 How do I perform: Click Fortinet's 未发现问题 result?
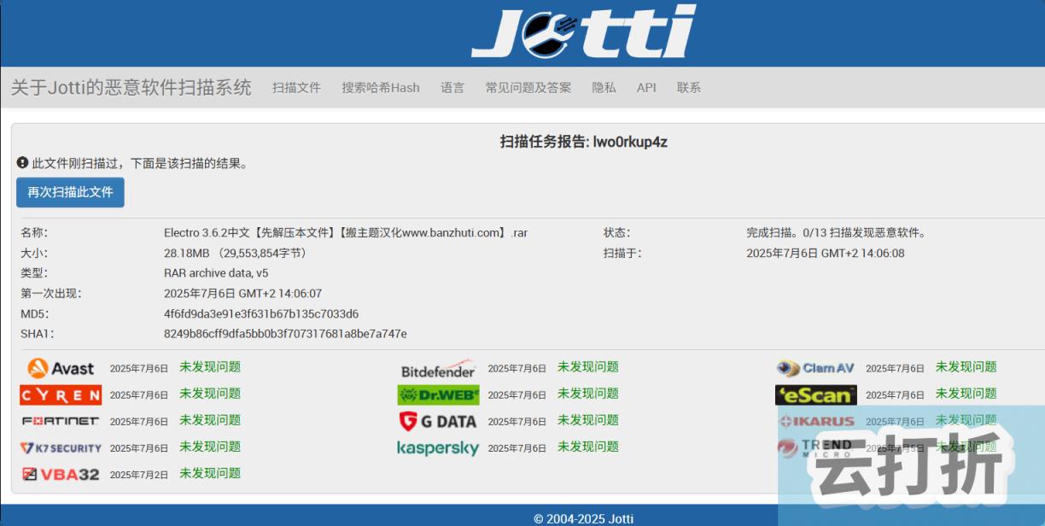pos(210,420)
